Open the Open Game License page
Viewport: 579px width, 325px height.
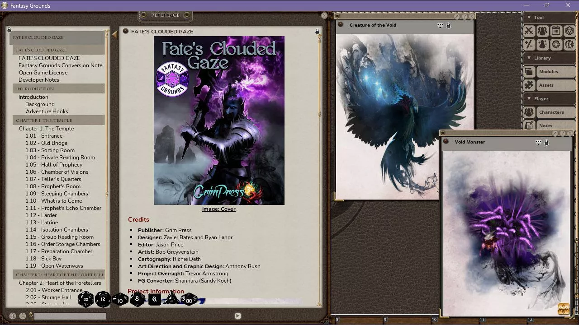coord(43,73)
